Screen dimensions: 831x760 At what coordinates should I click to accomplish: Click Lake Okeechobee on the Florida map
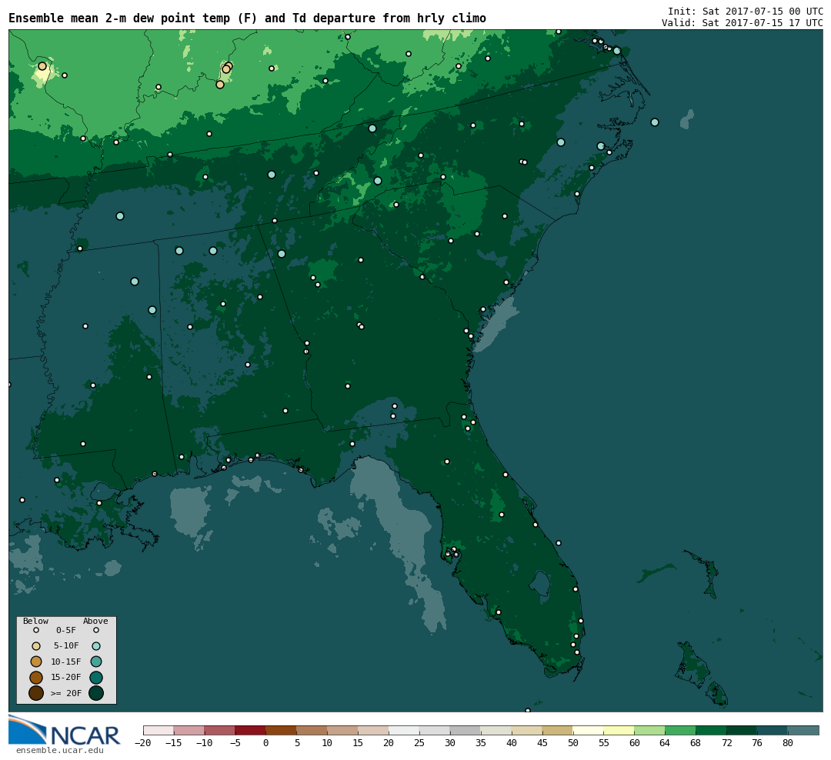coord(539,584)
